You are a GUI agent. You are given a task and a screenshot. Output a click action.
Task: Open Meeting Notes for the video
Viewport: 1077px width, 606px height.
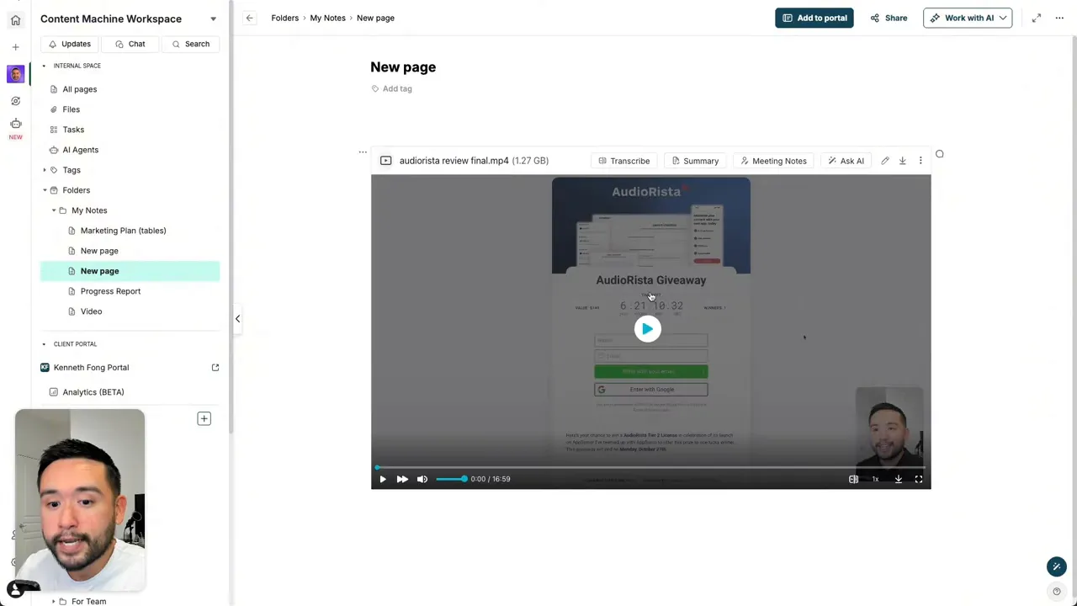coord(773,161)
